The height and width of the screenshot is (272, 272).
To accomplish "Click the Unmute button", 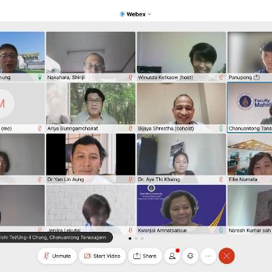I will pyautogui.click(x=57, y=256).
